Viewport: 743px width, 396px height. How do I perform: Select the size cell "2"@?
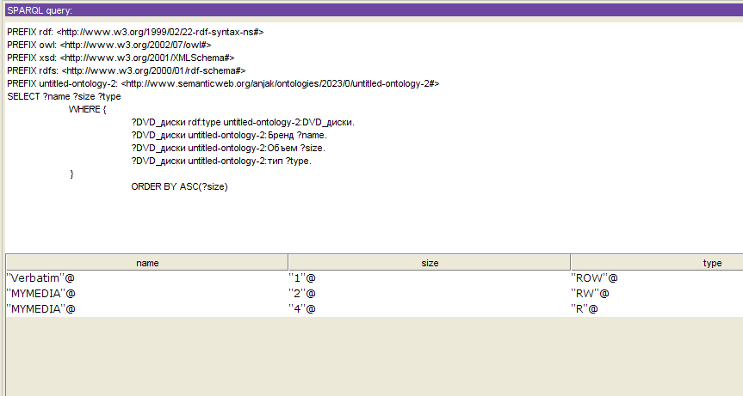[430, 294]
